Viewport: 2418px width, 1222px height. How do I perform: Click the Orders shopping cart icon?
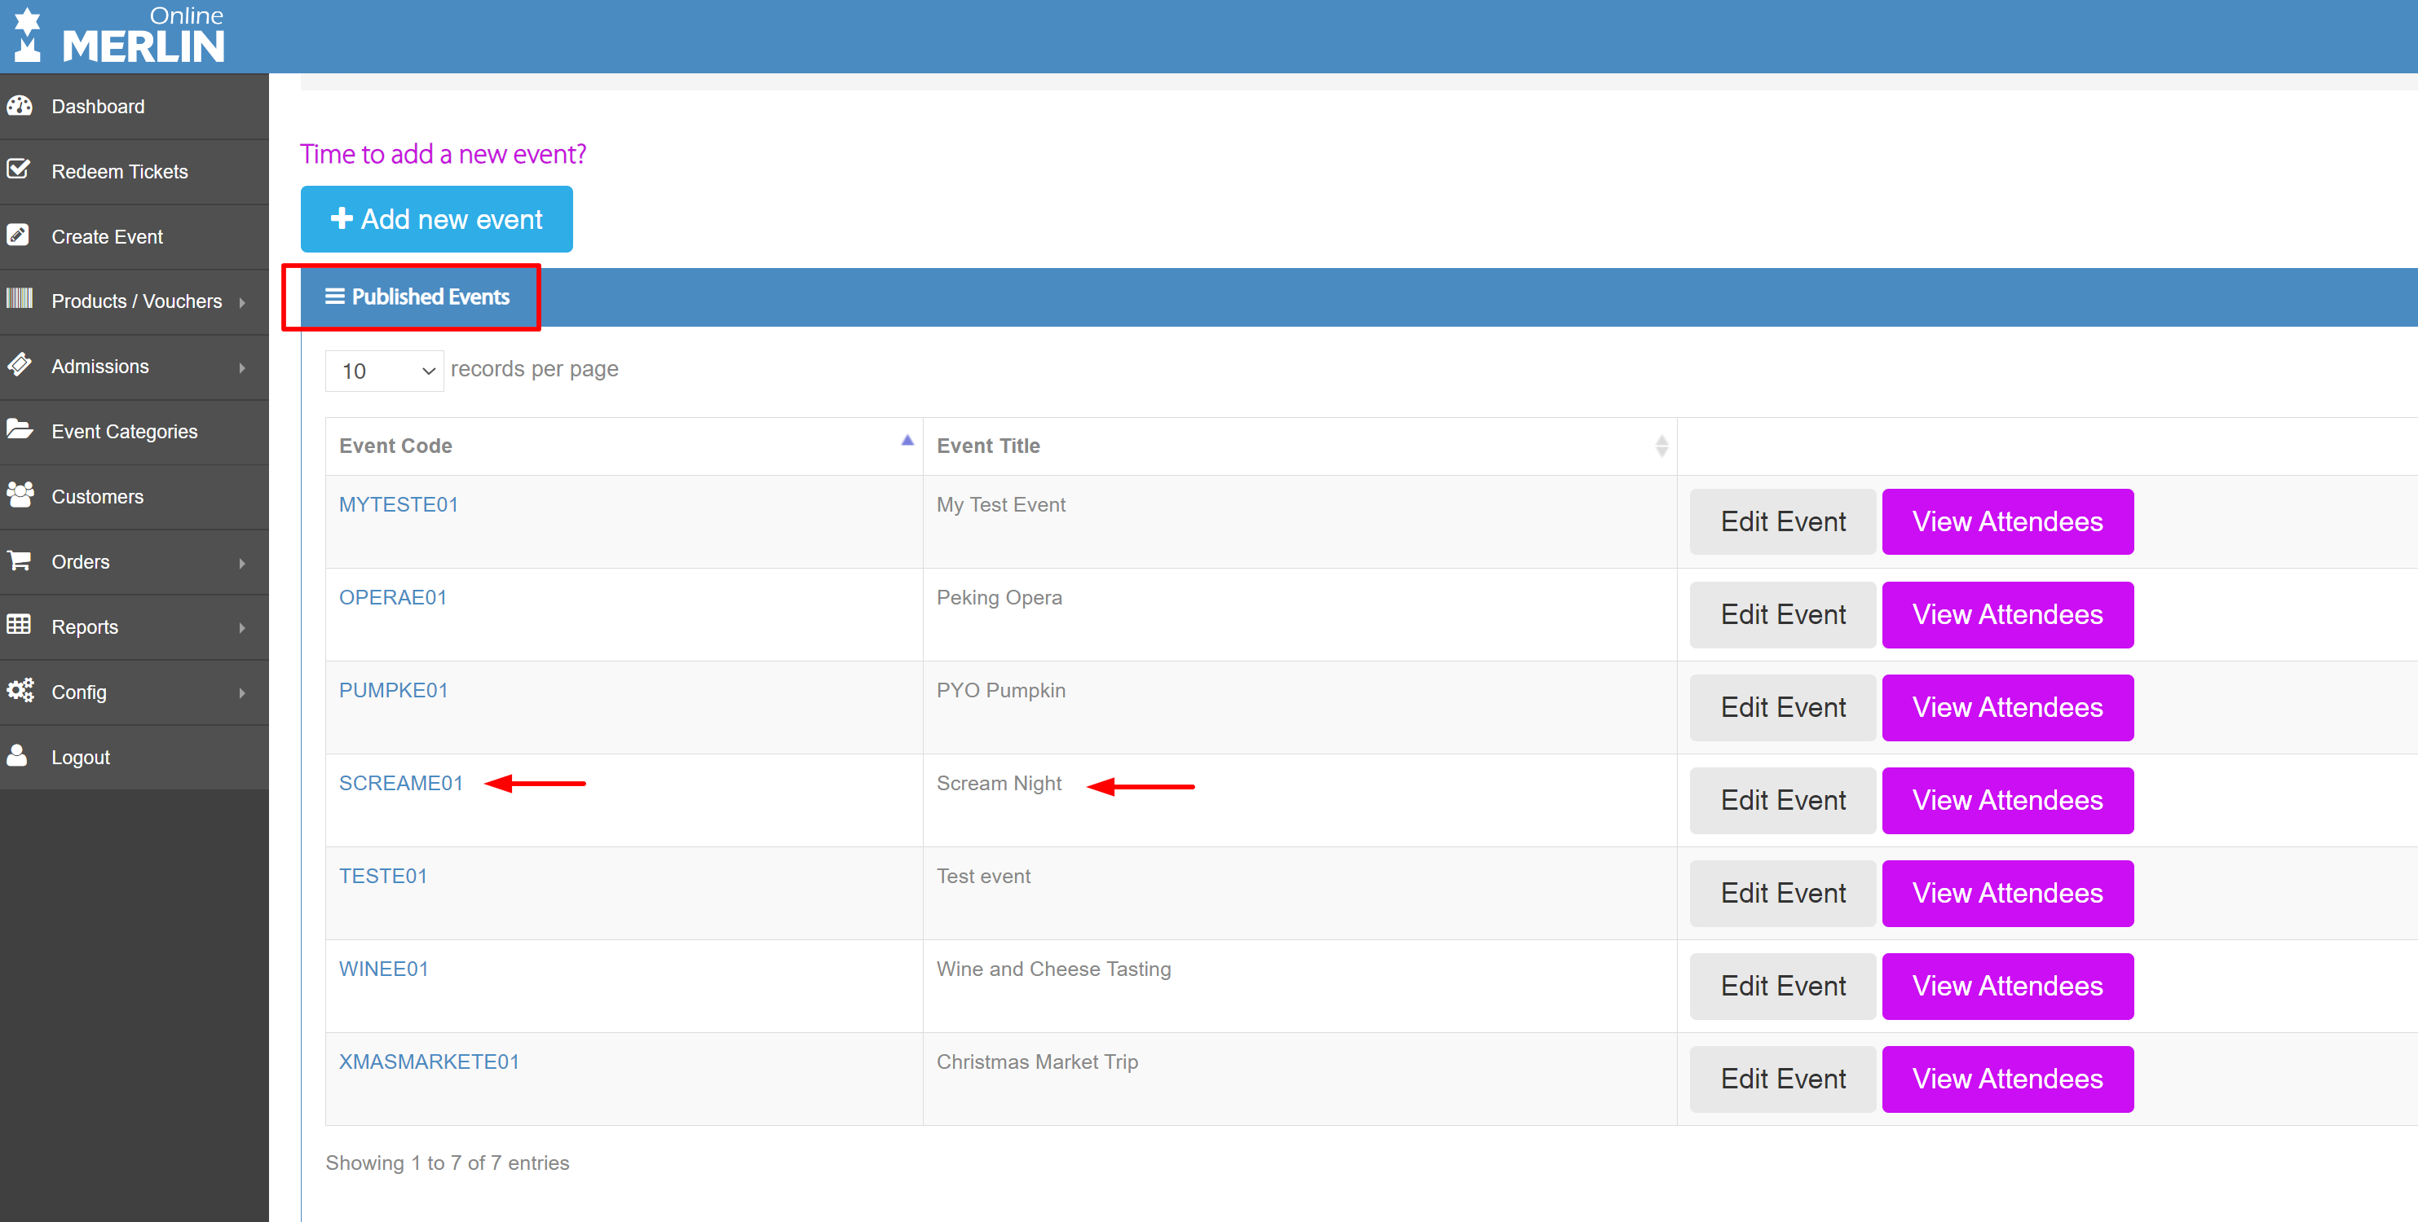click(20, 560)
